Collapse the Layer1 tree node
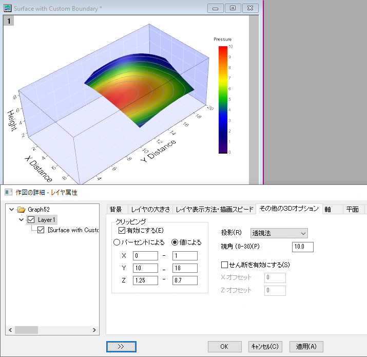The image size is (367, 357). tap(21, 220)
